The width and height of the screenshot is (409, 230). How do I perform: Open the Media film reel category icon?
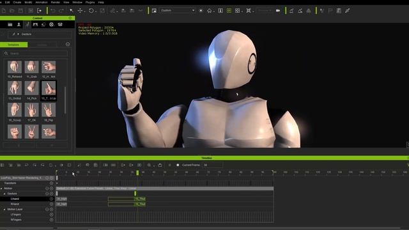[51, 24]
